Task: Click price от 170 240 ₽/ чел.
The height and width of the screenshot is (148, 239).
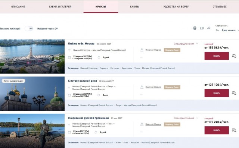Action: pyautogui.click(x=217, y=122)
